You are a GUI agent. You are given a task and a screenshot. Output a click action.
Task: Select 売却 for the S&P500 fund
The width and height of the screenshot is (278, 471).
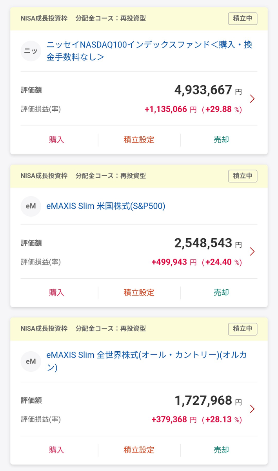point(221,292)
